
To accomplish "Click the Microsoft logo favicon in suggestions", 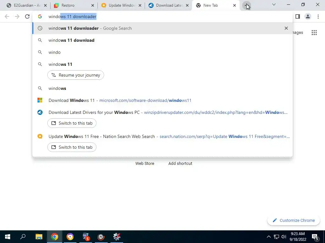I will point(40,100).
